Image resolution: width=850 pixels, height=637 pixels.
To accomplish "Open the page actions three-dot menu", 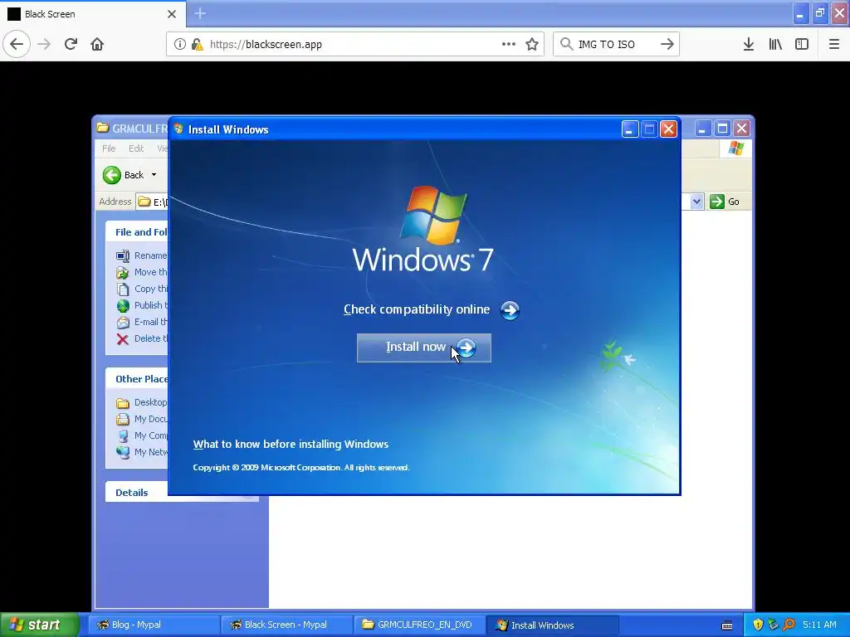I will pos(509,44).
